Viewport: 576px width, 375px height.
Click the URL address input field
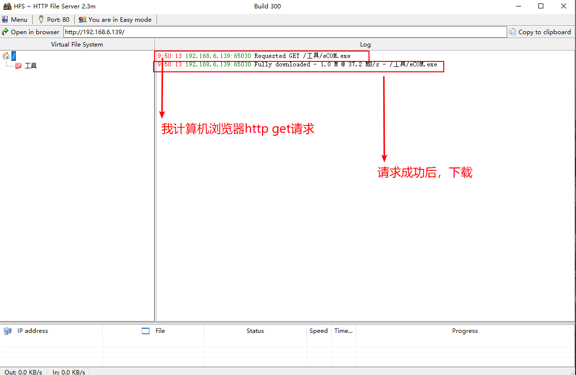[285, 31]
